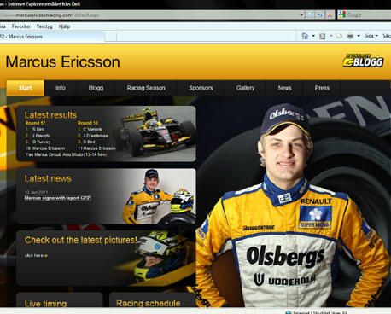Switch to the Racing Season tab
Screen dimensions: 391x314
146,88
